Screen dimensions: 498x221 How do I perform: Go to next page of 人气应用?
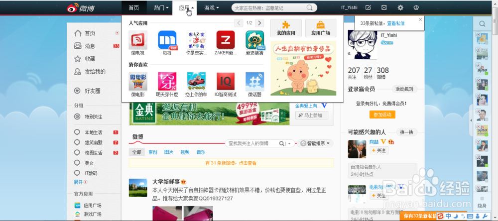(260, 23)
